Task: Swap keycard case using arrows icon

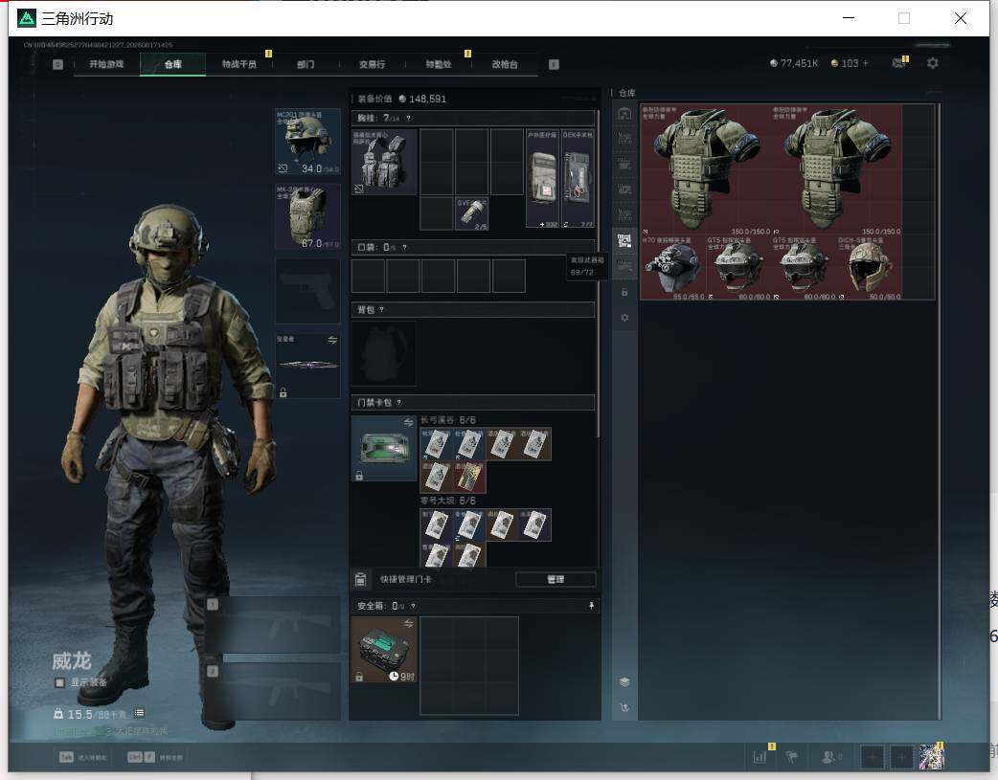Action: (408, 422)
